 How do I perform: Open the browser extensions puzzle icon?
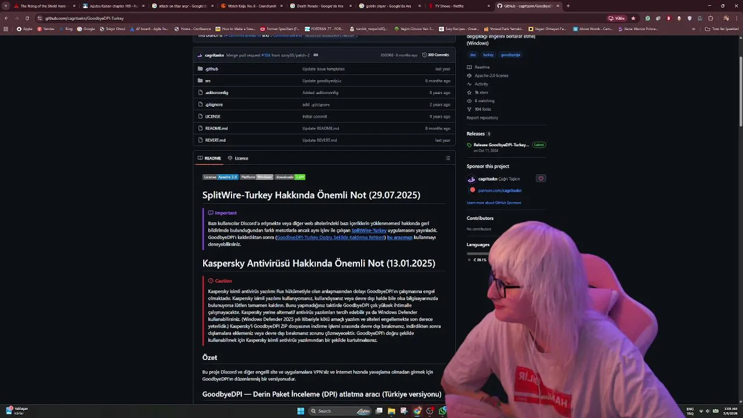(x=711, y=18)
